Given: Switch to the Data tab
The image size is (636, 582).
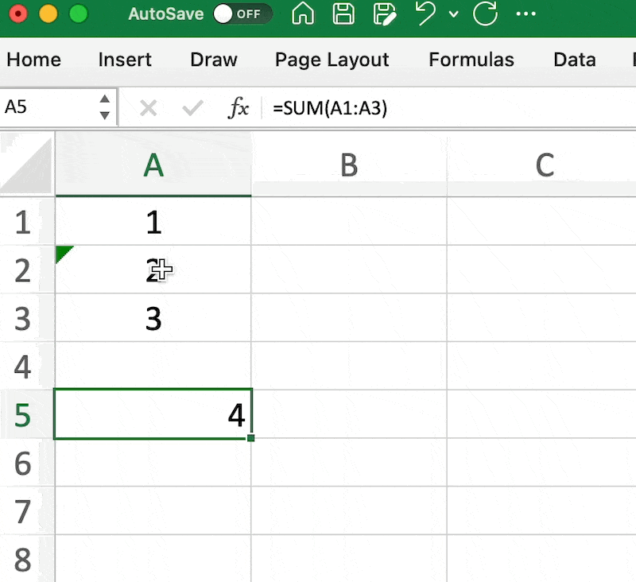Looking at the screenshot, I should 574,59.
